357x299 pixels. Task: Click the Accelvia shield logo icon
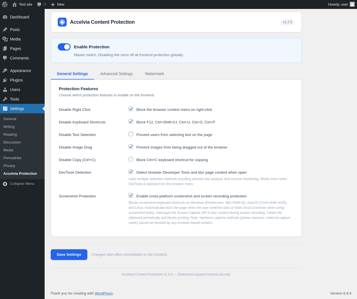[x=62, y=22]
